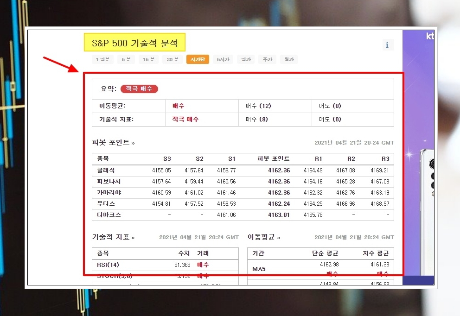Screen dimensions: 460x316
Task: Click the MA5 moving average row
Action: [x=320, y=269]
